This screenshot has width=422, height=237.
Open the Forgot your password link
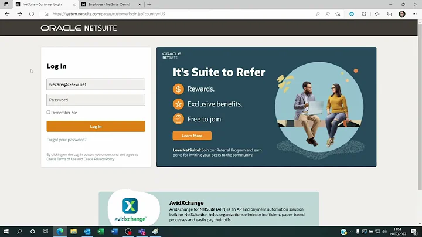(66, 140)
